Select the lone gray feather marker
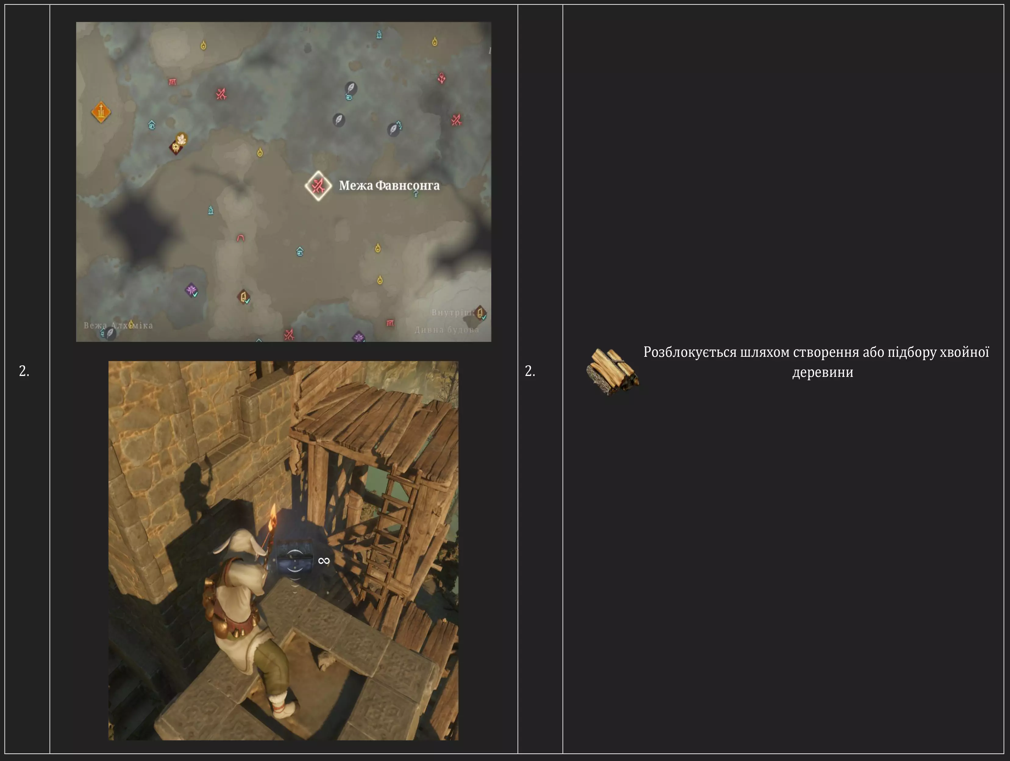 [x=338, y=120]
